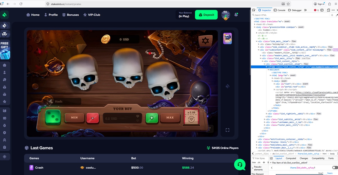Screen dimensions: 338x175
Task: Toggle the :hov pseudo-class panel
Action: [x=253, y=163]
